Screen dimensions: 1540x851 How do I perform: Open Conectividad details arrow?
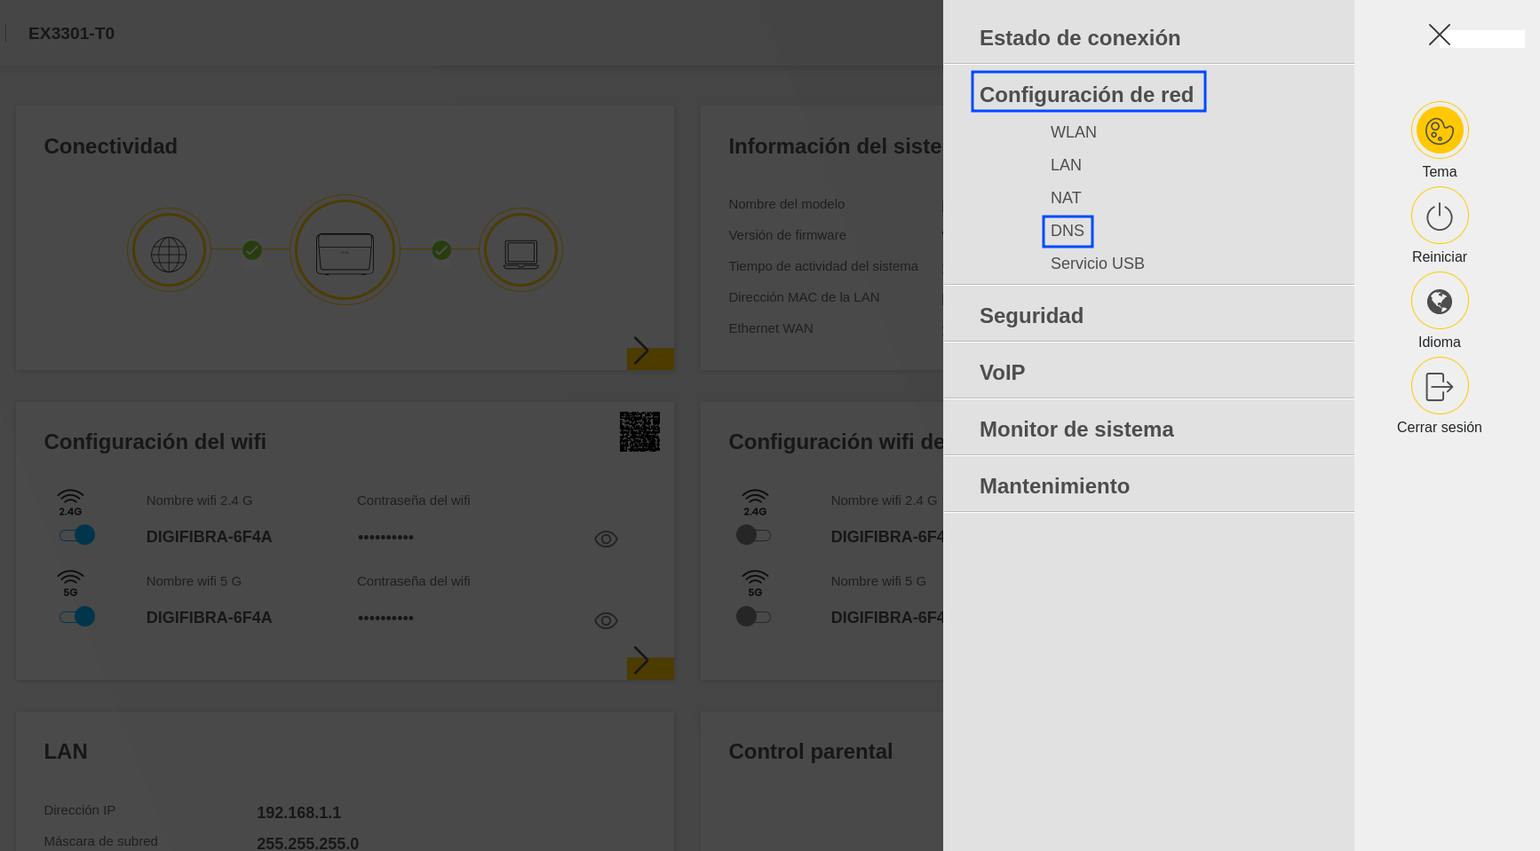click(649, 352)
